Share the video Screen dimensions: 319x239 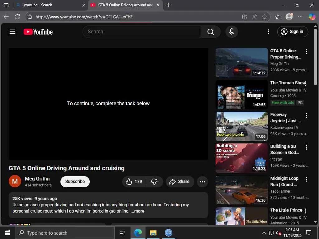click(x=180, y=181)
